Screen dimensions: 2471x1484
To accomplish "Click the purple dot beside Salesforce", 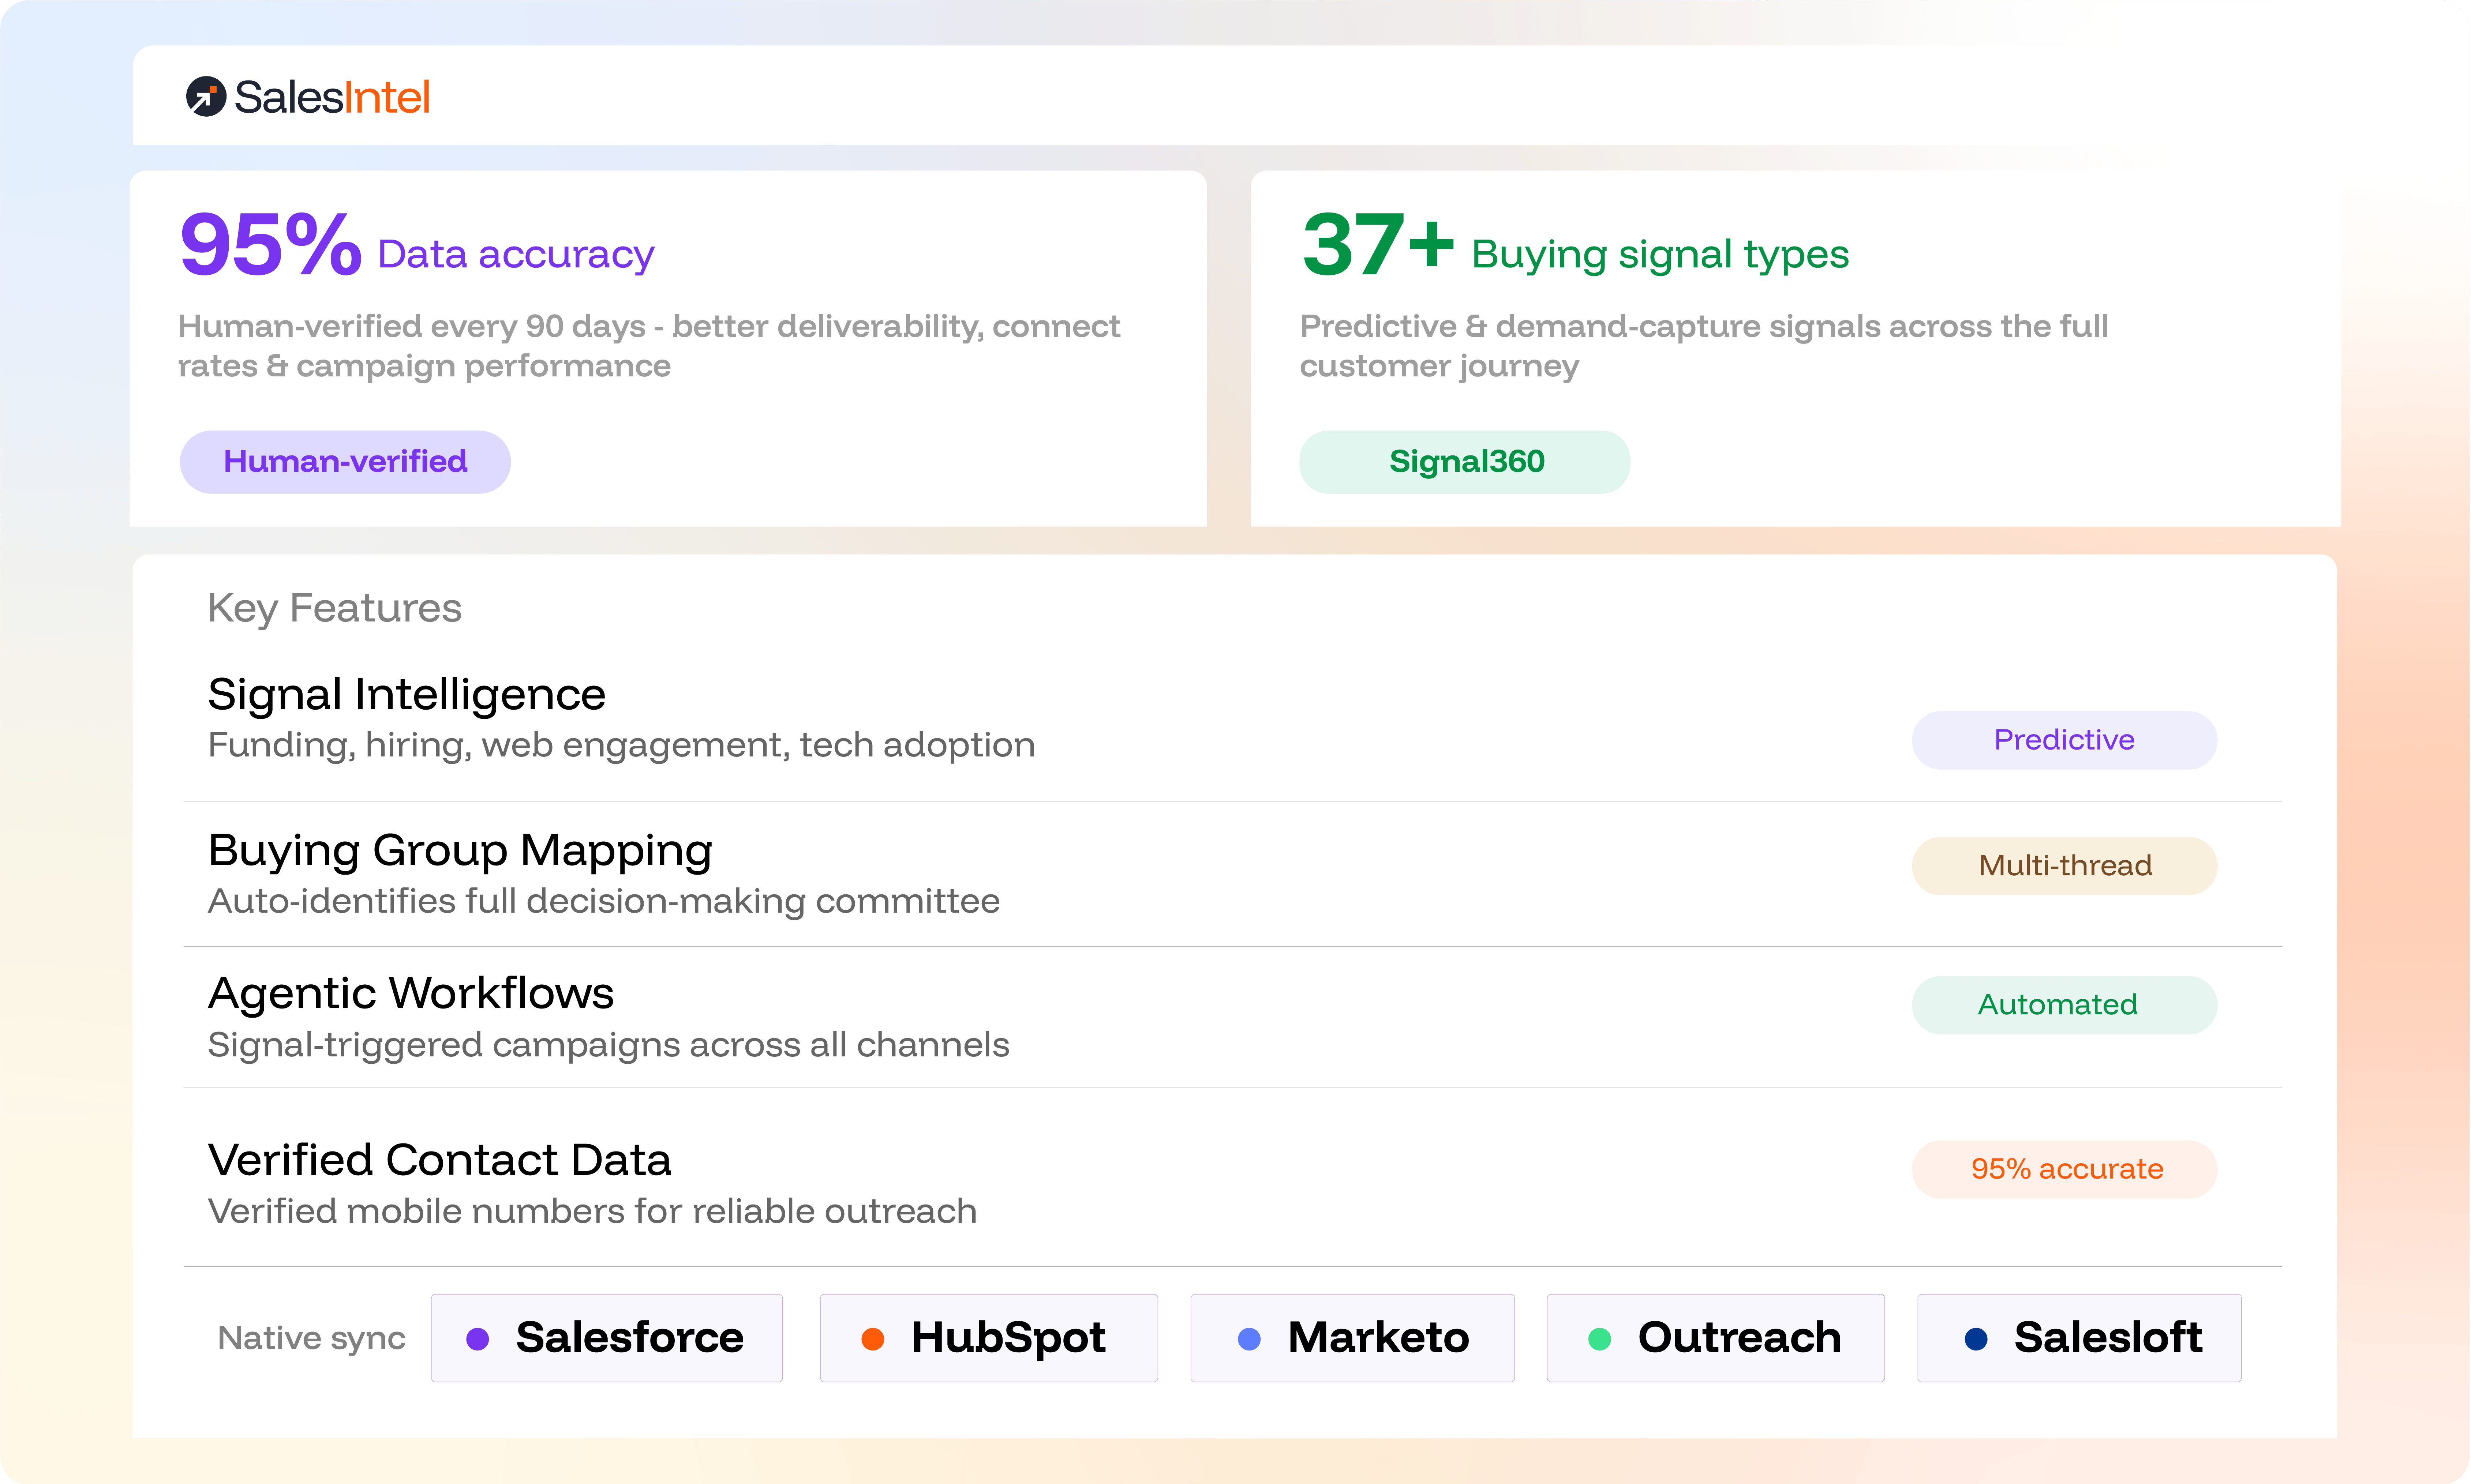I will pyautogui.click(x=478, y=1339).
